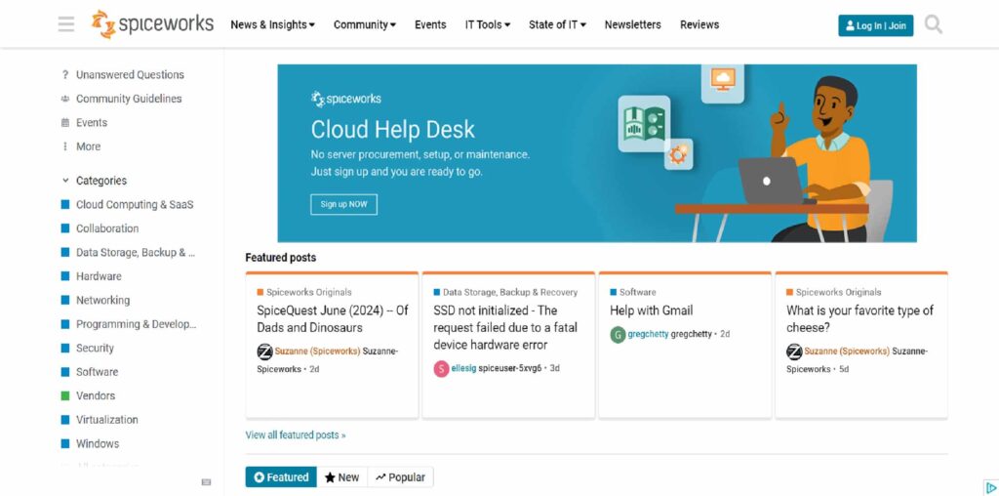999x496 pixels.
Task: Open Newsletters page
Action: pyautogui.click(x=632, y=24)
